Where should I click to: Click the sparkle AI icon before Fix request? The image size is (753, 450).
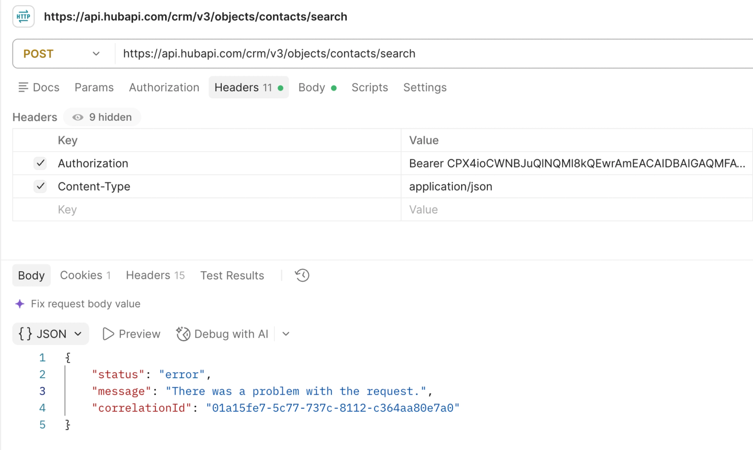point(20,304)
